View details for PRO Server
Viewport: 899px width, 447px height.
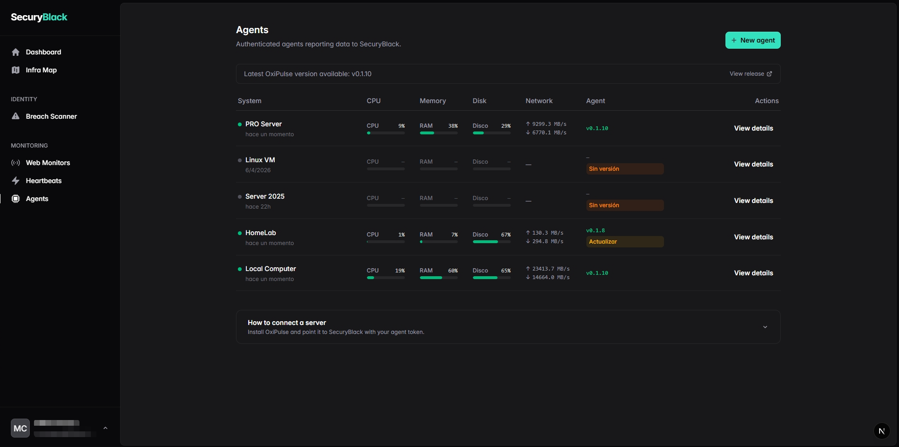[x=753, y=128]
